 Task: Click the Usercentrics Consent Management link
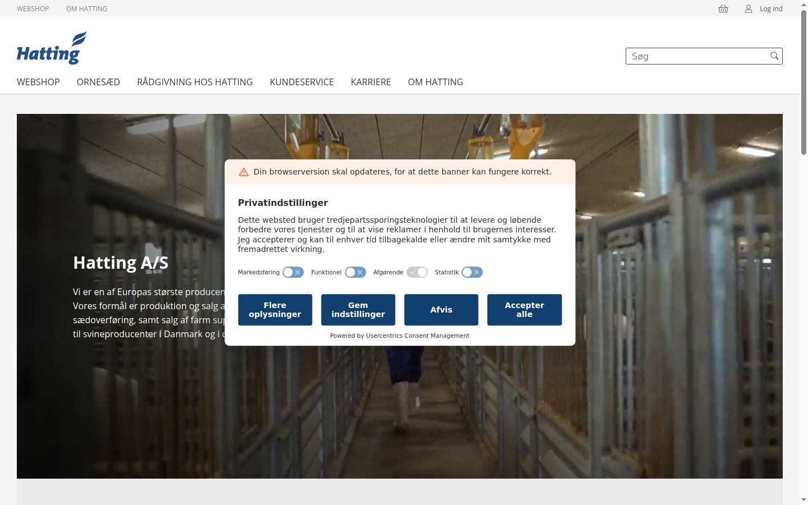pos(417,336)
